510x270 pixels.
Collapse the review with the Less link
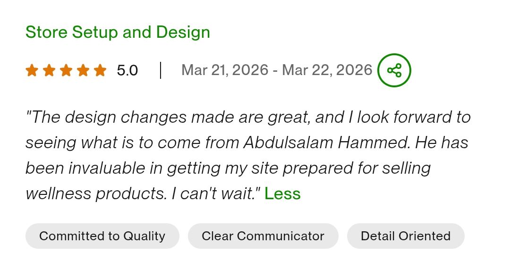click(282, 194)
